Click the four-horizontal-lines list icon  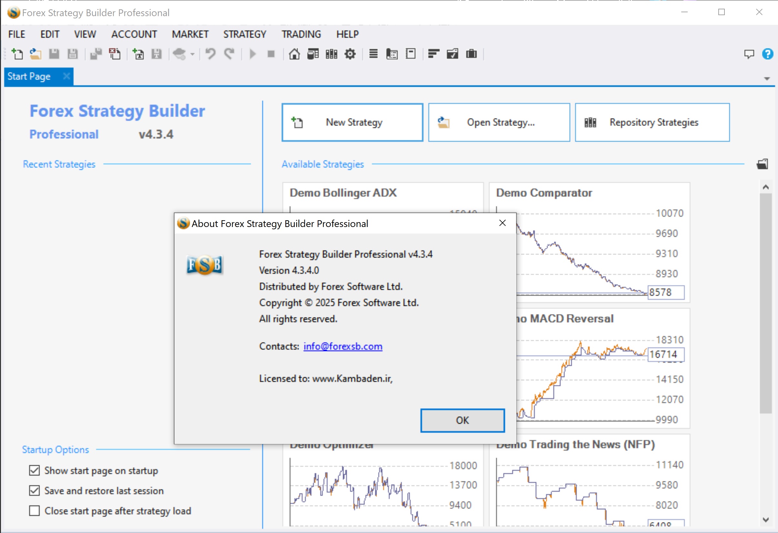(x=373, y=54)
